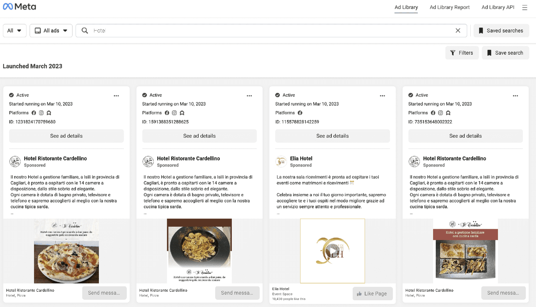Open the Ad Library API tab
Viewport: 536px width, 307px height.
497,7
